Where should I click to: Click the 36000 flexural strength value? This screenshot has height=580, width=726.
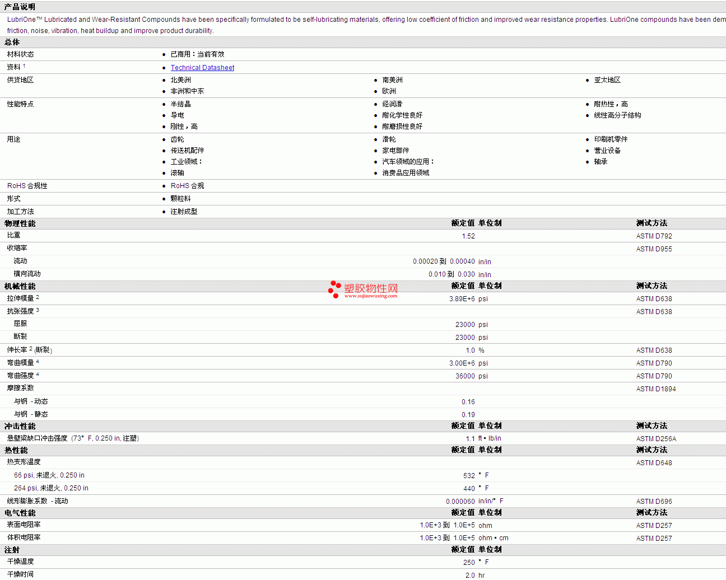pos(465,376)
